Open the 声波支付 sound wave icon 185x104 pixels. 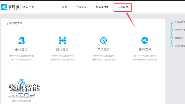[103, 40]
